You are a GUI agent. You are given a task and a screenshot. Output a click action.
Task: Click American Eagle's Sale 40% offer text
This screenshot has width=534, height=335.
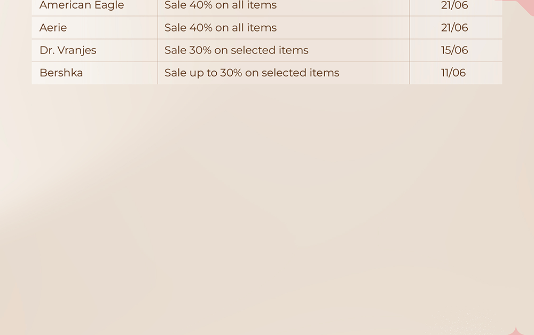tap(221, 5)
